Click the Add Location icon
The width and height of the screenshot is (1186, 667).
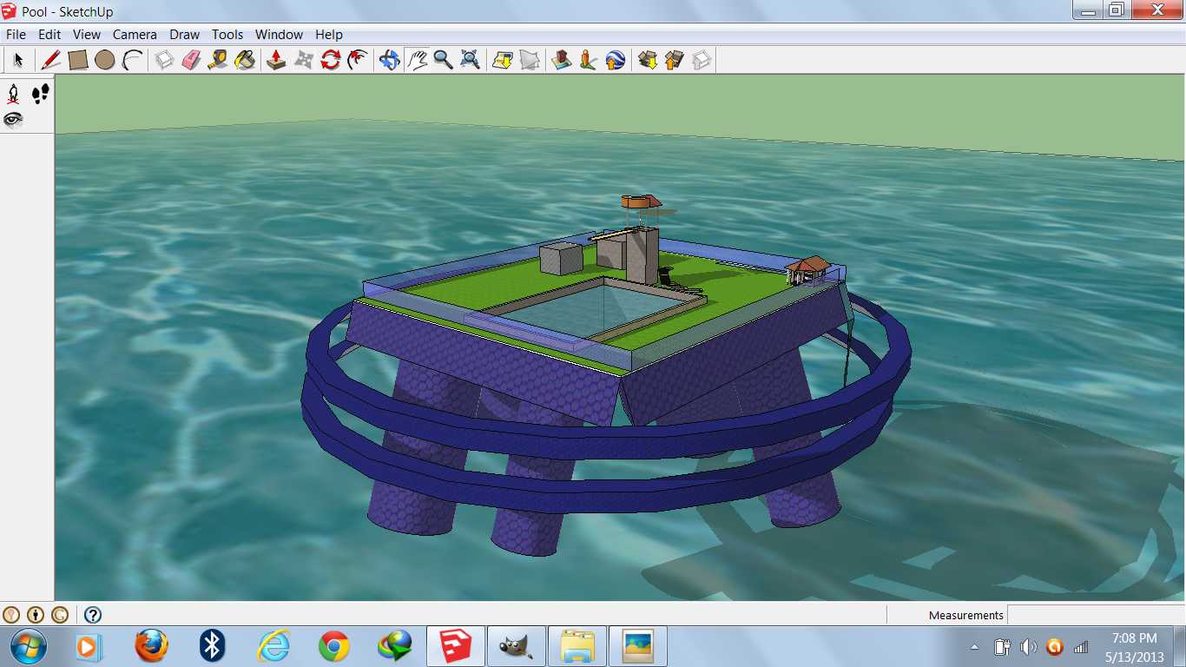pyautogui.click(x=502, y=60)
